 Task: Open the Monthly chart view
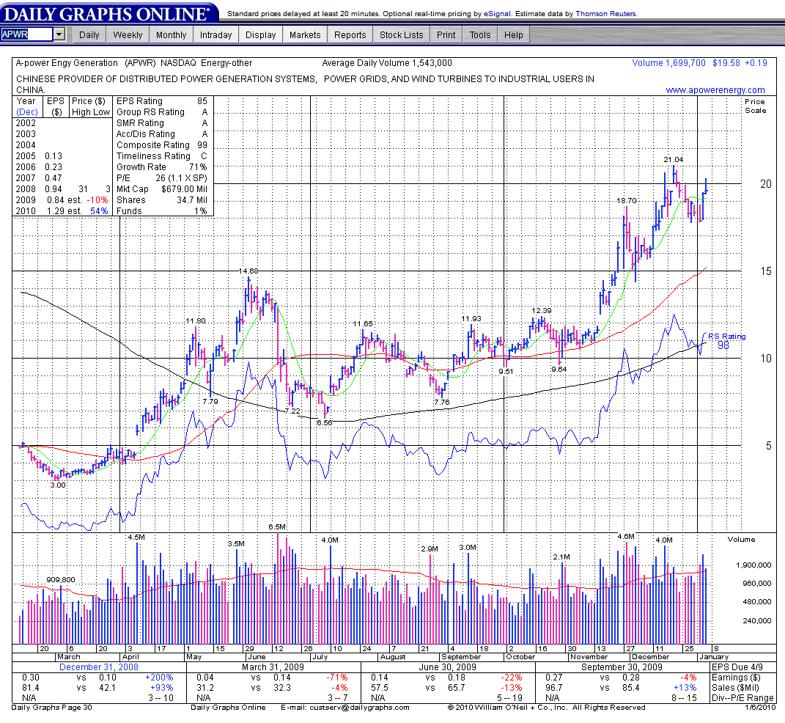click(x=171, y=34)
